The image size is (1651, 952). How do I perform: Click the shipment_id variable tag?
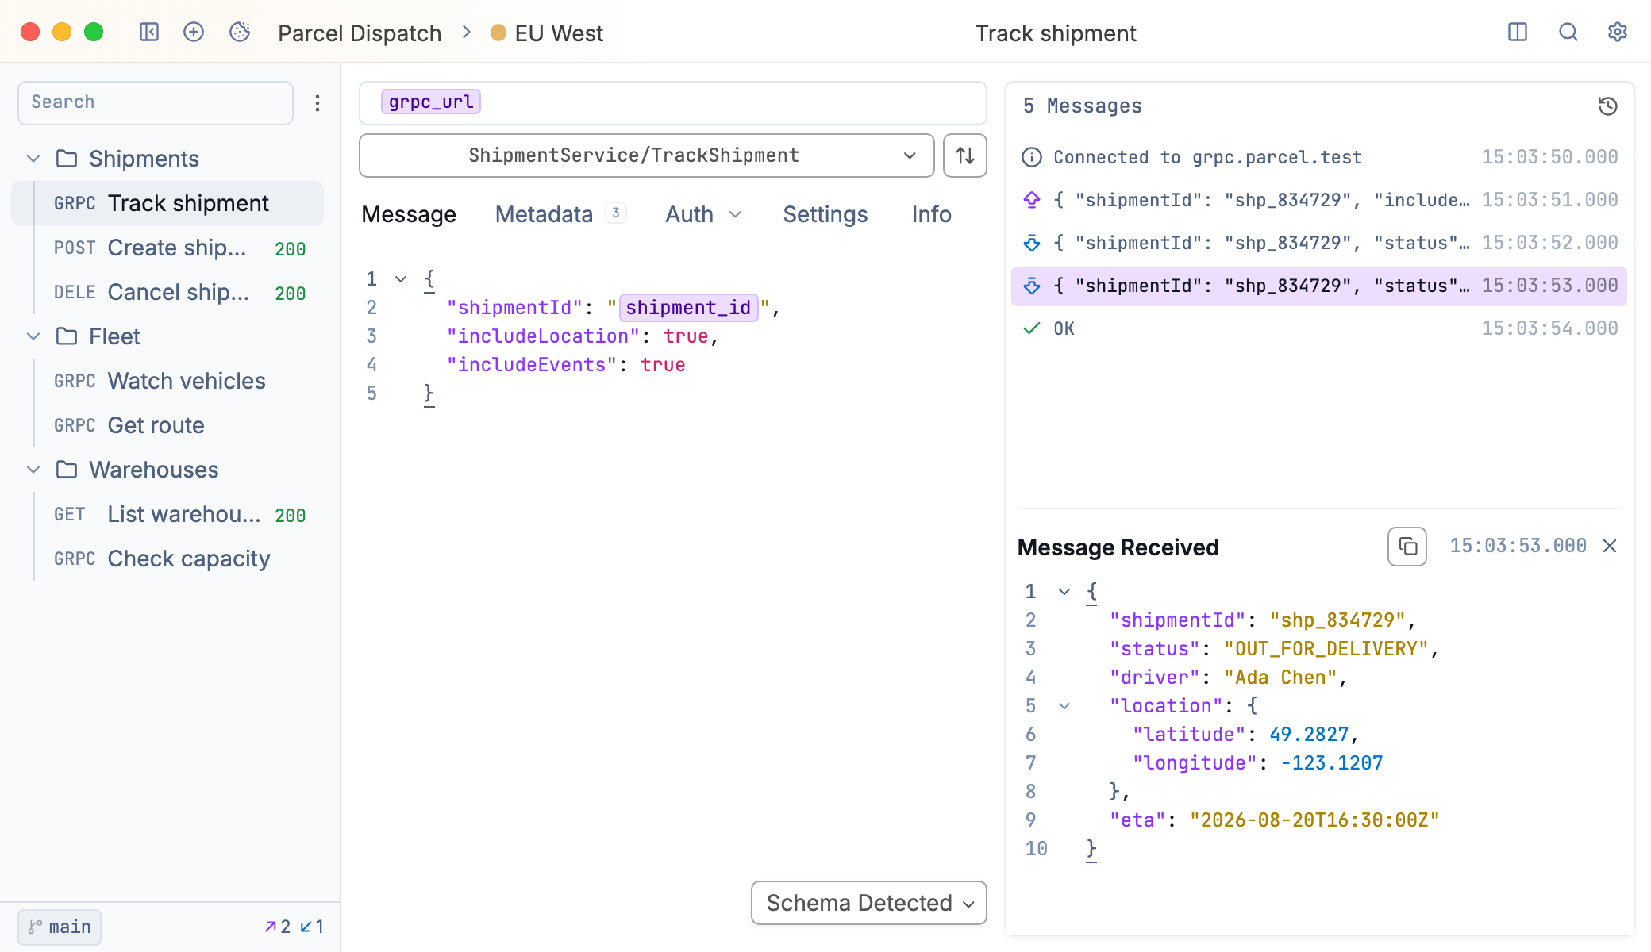point(688,308)
